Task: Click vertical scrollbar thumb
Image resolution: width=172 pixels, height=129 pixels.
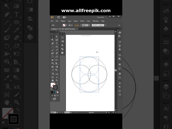Action: (x=116, y=70)
